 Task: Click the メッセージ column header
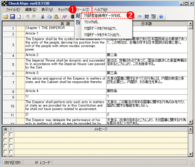[x=101, y=129]
